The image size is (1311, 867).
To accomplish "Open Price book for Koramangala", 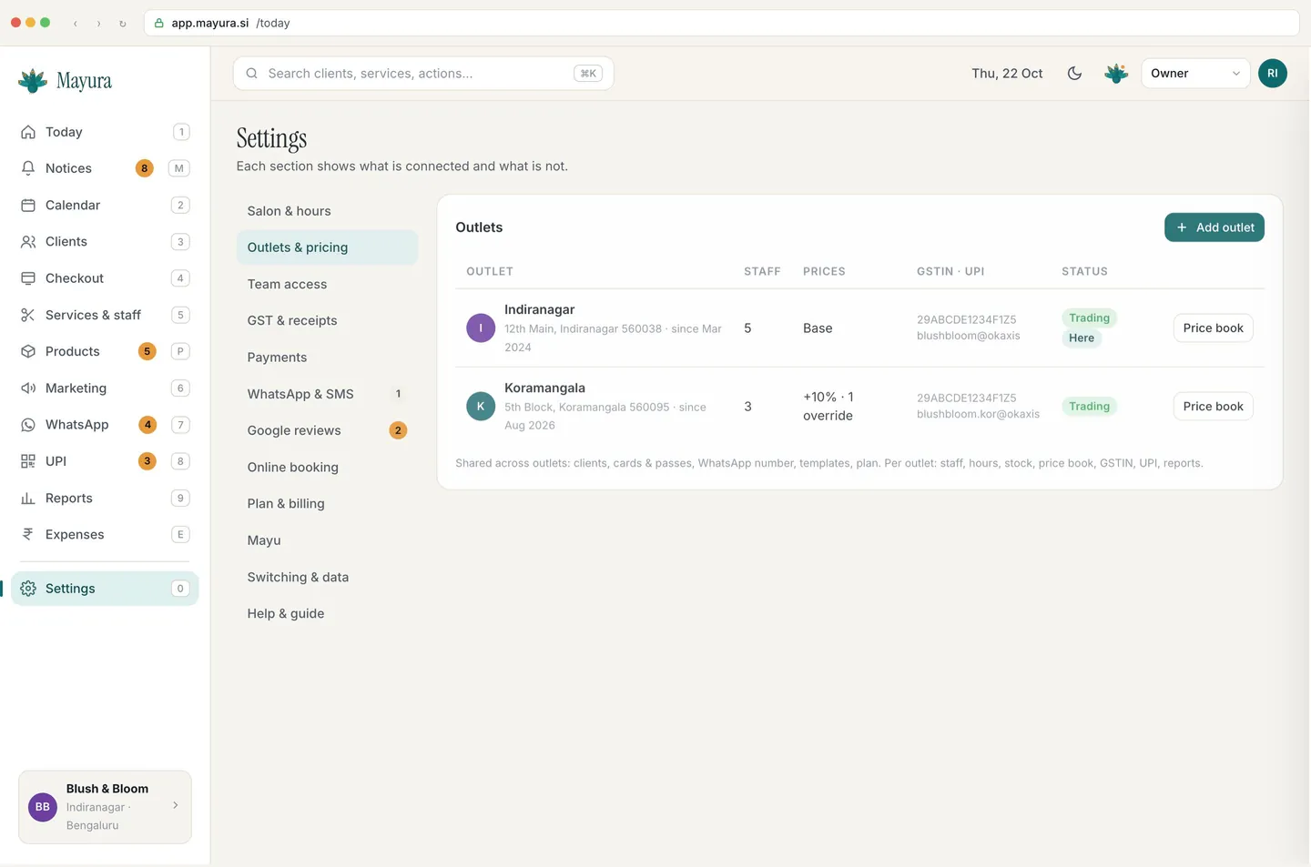I will click(1213, 407).
